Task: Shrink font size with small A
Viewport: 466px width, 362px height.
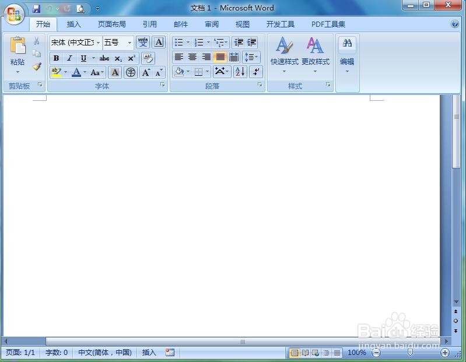Action: tap(159, 72)
